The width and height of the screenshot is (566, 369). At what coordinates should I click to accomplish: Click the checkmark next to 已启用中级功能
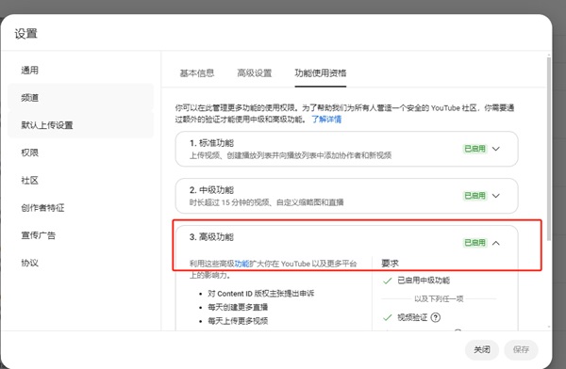pyautogui.click(x=388, y=281)
